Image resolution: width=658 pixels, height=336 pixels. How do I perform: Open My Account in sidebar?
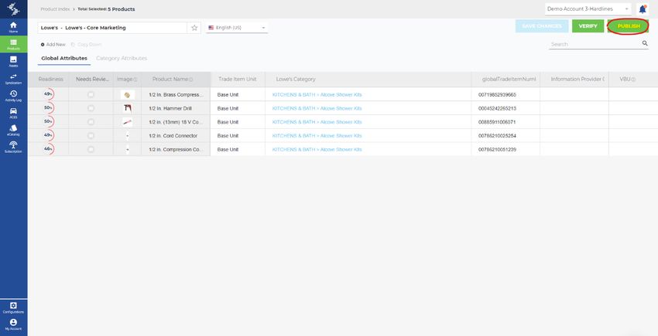click(x=13, y=324)
